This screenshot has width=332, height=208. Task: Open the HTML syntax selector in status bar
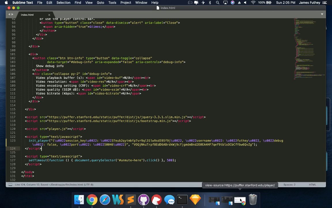[x=312, y=185]
